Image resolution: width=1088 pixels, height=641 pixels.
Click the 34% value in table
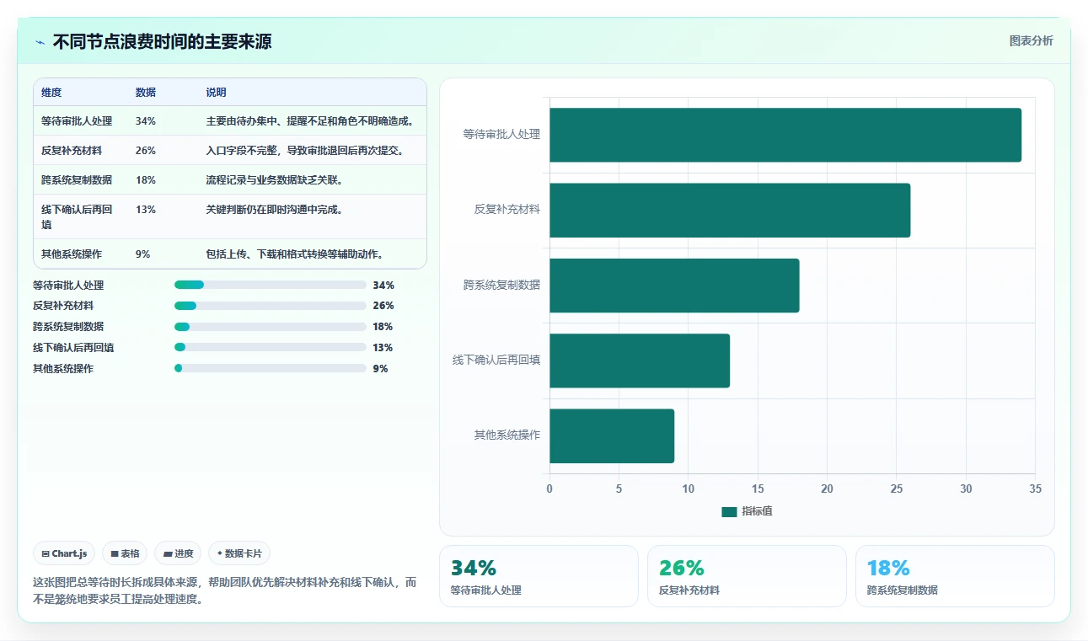(x=146, y=121)
